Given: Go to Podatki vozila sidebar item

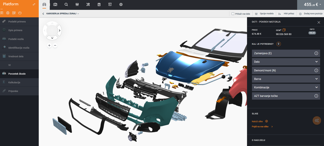Looking at the screenshot, I should pyautogui.click(x=16, y=39).
